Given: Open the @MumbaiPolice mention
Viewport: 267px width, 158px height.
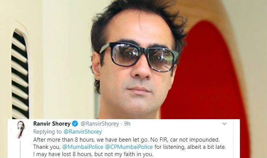Looking at the screenshot, I should click(x=83, y=147).
